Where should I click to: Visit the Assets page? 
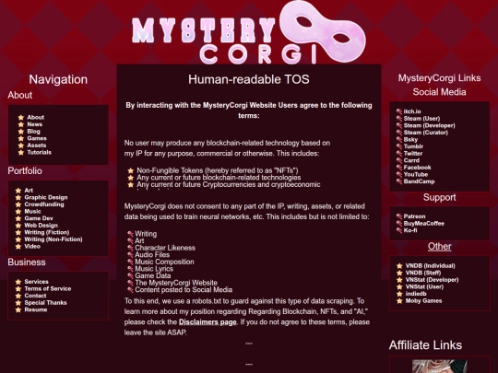coord(37,146)
